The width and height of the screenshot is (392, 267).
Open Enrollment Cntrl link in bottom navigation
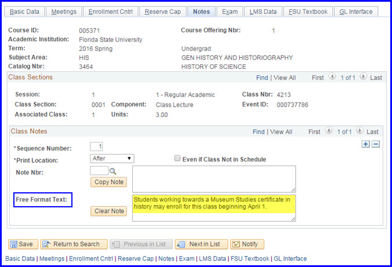91,258
